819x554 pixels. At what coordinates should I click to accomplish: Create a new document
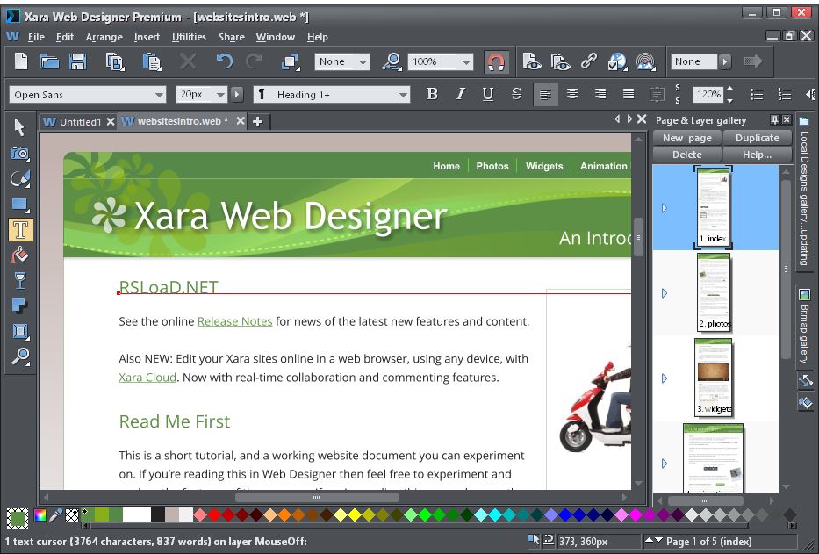[21, 61]
